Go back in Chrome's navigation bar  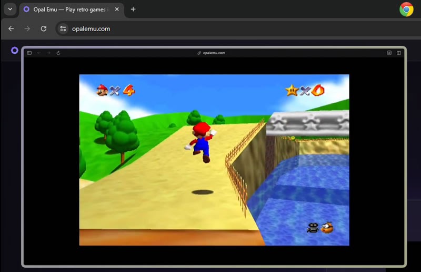pyautogui.click(x=11, y=28)
